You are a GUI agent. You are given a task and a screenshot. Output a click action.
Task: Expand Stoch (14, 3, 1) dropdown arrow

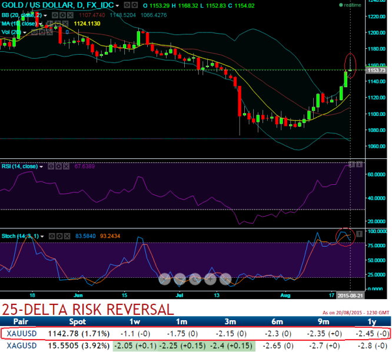click(42, 237)
